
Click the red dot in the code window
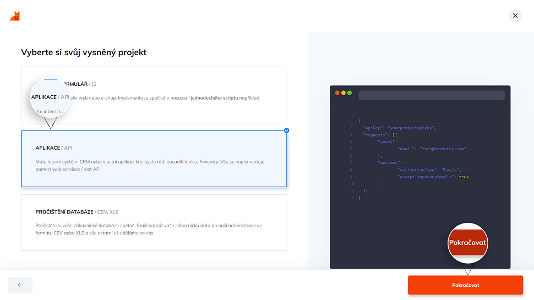pos(337,93)
